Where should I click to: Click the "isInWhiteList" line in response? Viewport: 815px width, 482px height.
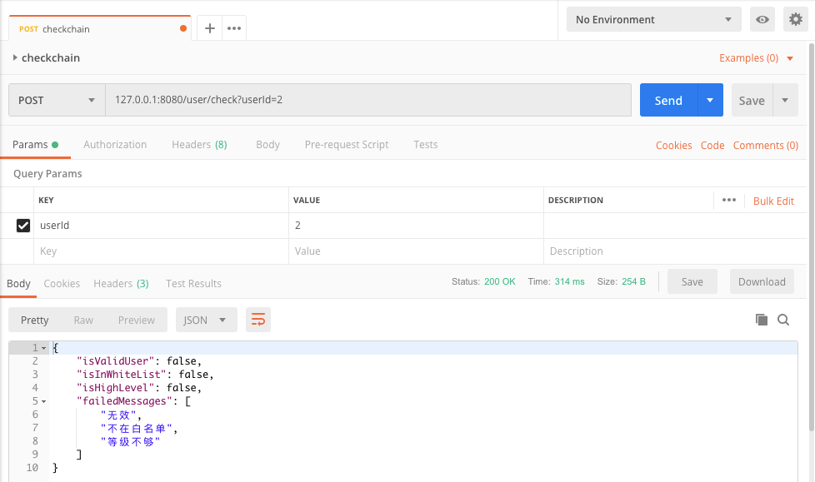coord(145,375)
